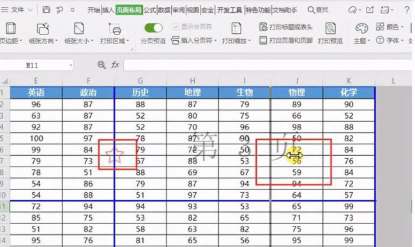Open the 开发工具 tab
This screenshot has width=415, height=247.
point(229,10)
